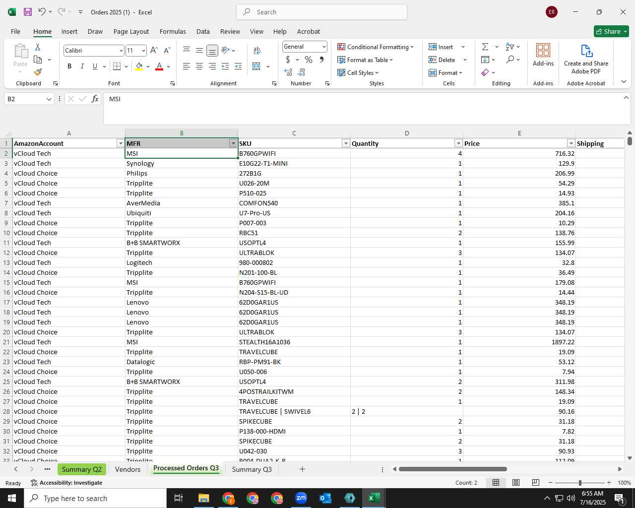The height and width of the screenshot is (508, 635).
Task: Click the Share button
Action: (x=611, y=31)
